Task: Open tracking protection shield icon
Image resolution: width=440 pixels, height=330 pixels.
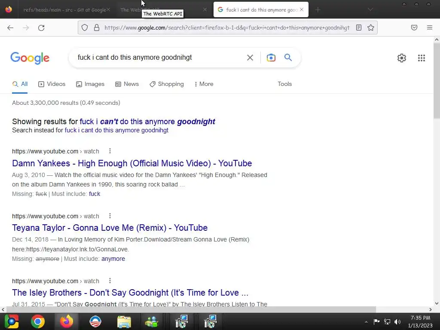Action: point(85,27)
